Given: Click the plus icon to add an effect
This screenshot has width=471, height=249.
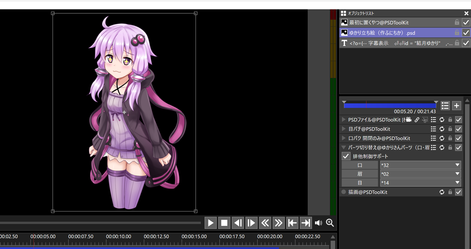Looking at the screenshot, I should [456, 106].
